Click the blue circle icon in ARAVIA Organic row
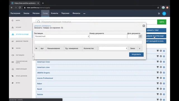The image size is (179, 101). [164, 73]
